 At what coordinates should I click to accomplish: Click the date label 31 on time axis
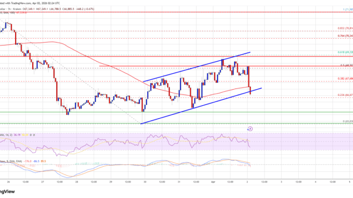point(179,182)
